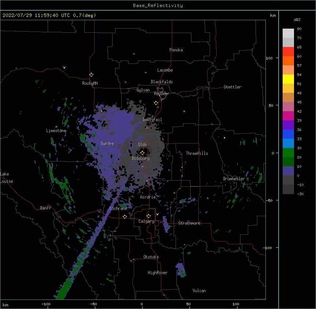Click the Vulcan label

coord(199,291)
